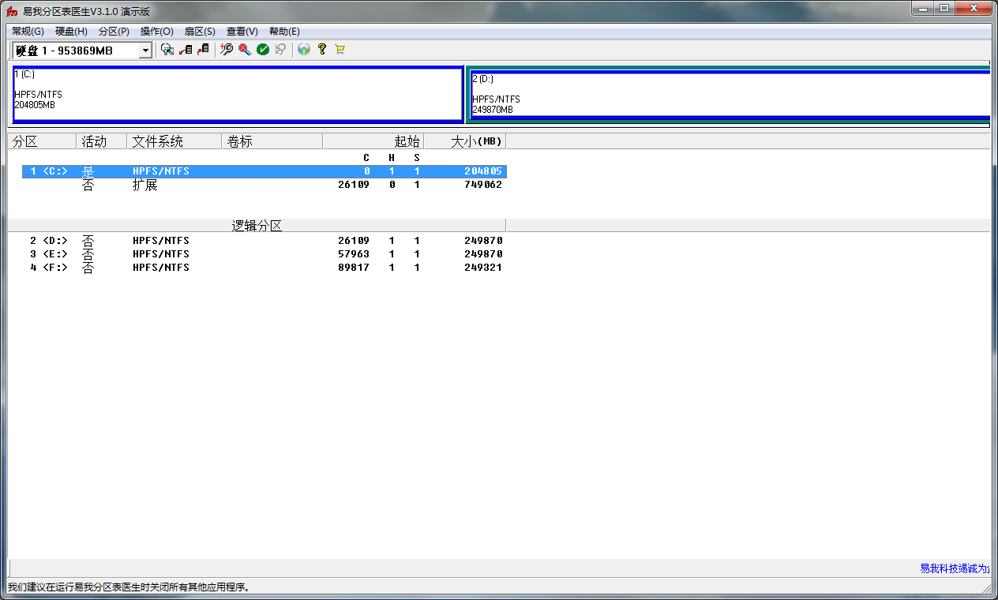
Task: Follow the 易我科技 link in the status area
Action: pyautogui.click(x=955, y=568)
